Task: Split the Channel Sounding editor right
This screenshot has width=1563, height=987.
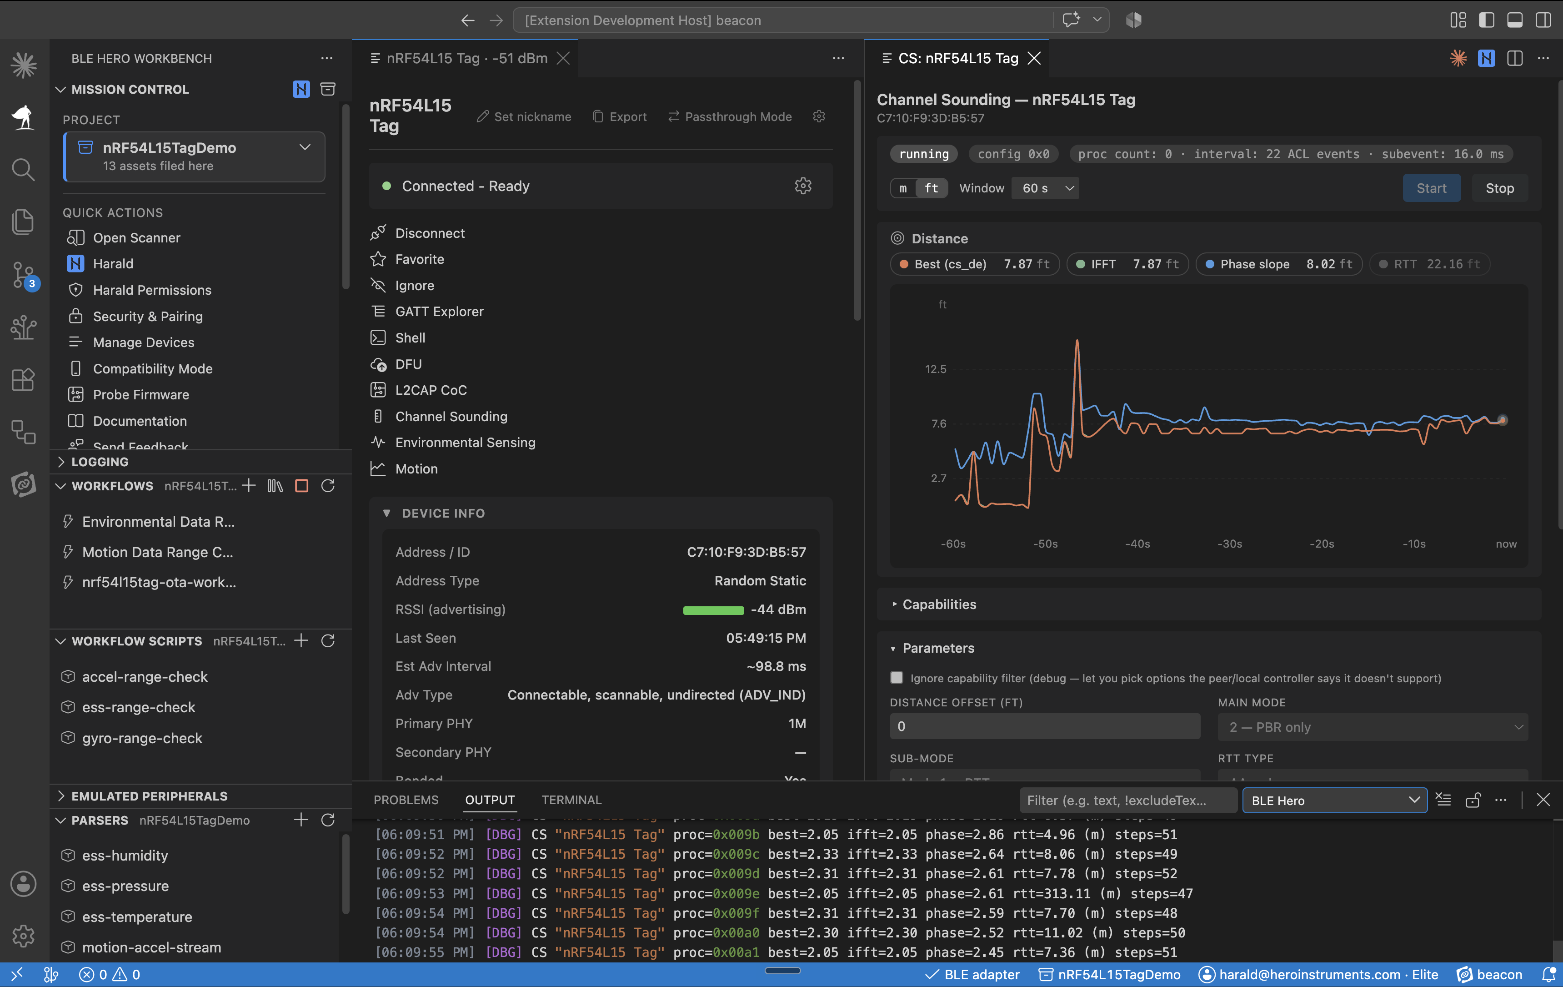Action: 1515,58
